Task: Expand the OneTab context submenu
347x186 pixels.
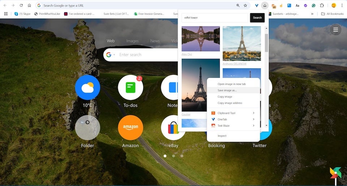Action: (233, 119)
